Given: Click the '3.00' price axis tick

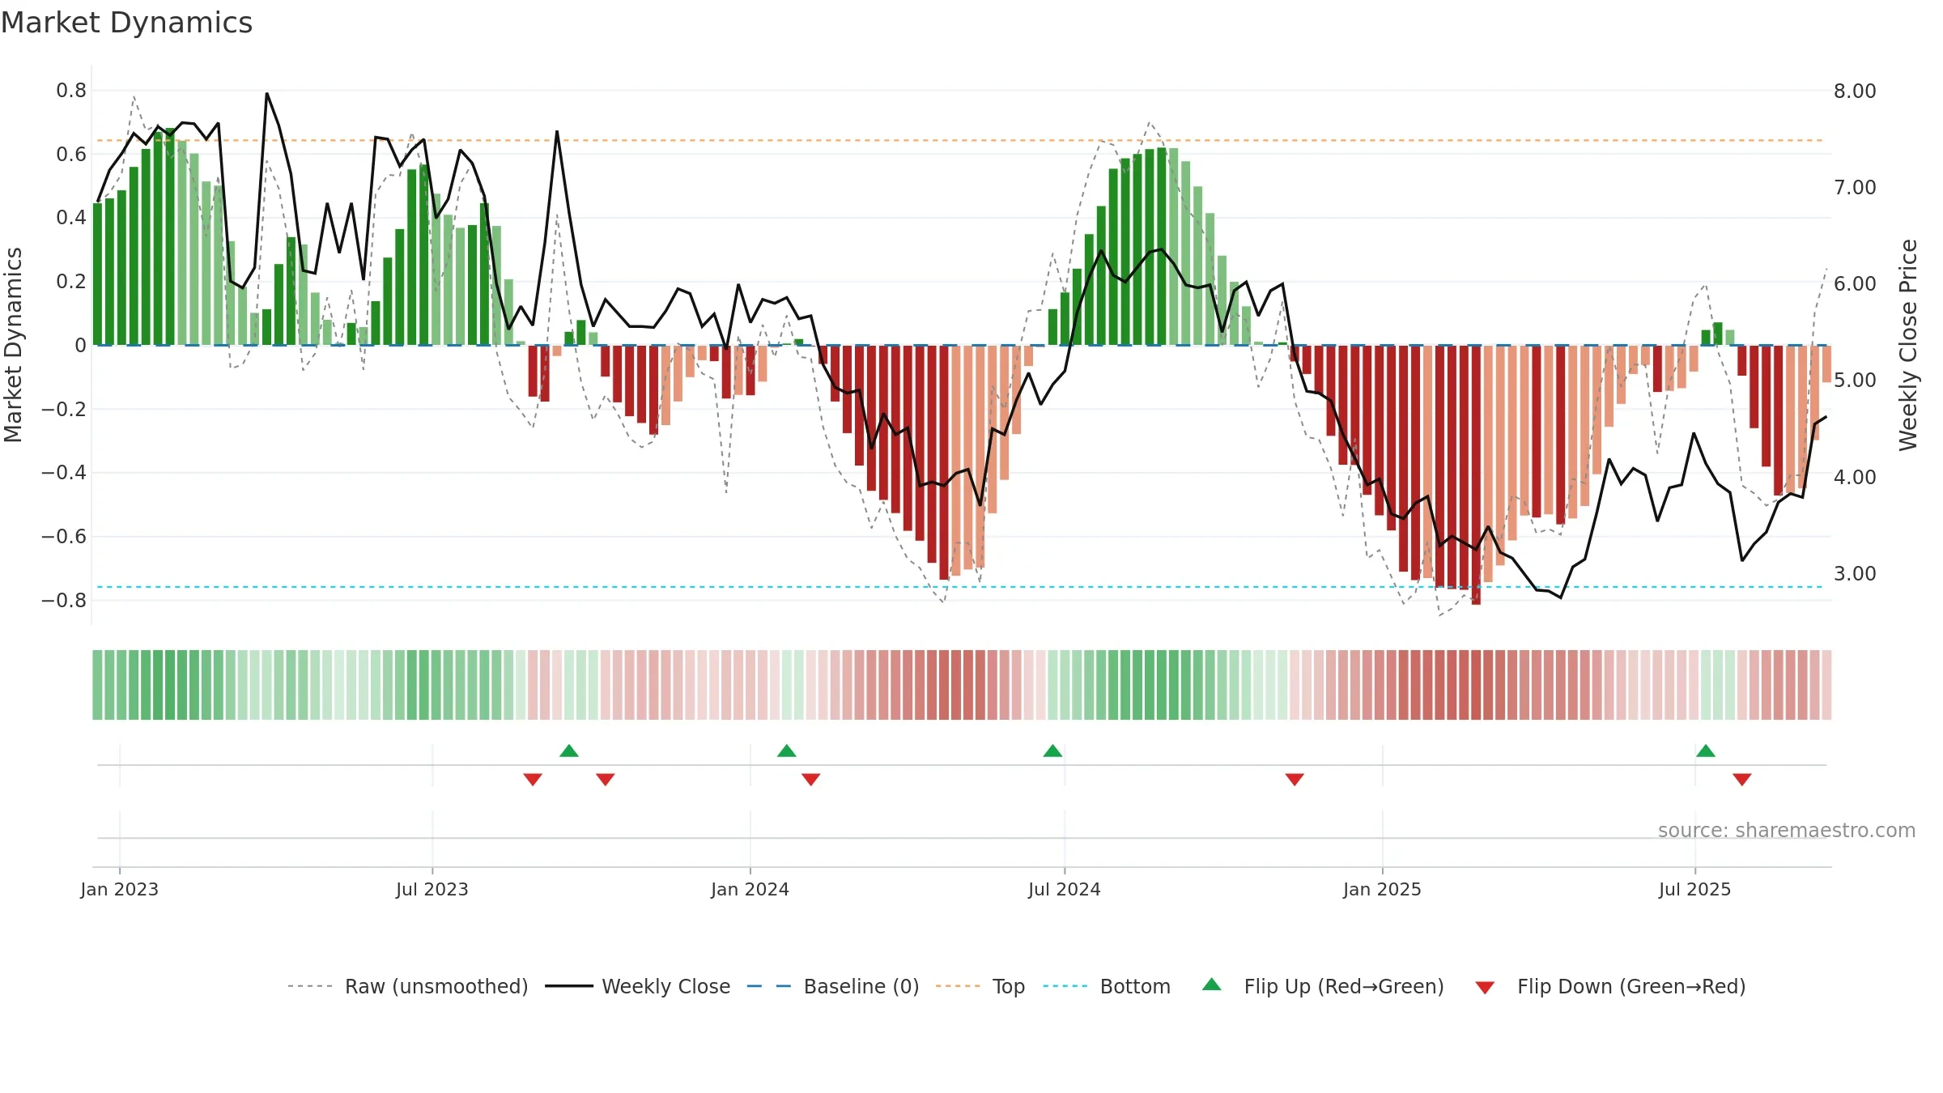Looking at the screenshot, I should [x=1856, y=574].
